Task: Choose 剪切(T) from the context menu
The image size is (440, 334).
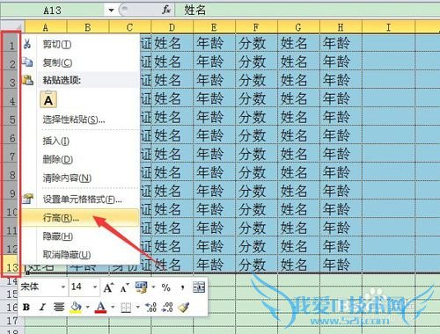Action: [80, 44]
